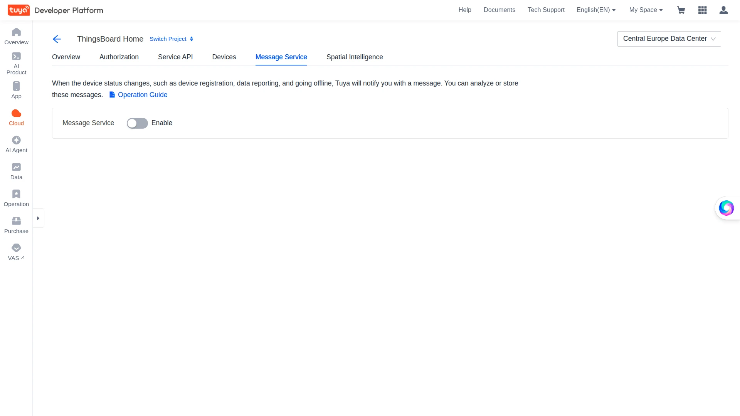
Task: Click the Developer Platform title
Action: (x=69, y=10)
